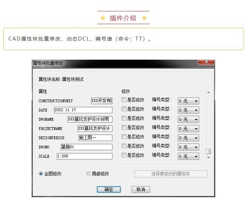This screenshot has width=249, height=206.
Task: Click the scrollbar up arrow
Action: tap(208, 92)
